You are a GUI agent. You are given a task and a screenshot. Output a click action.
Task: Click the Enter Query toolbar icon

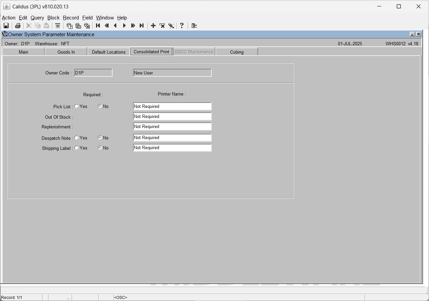tap(70, 25)
